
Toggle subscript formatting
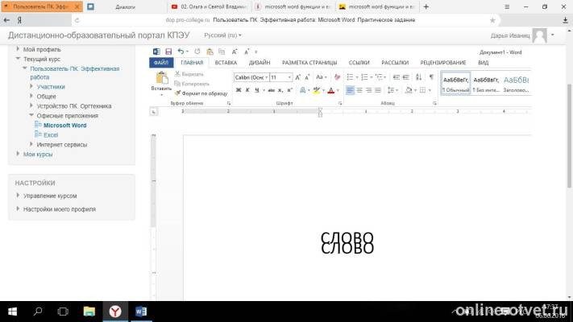[x=280, y=90]
